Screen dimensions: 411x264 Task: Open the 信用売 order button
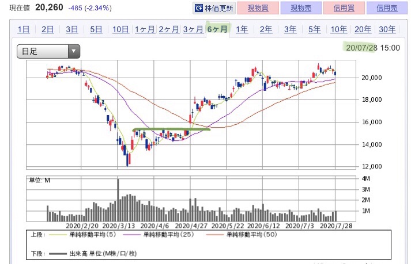(387, 8)
